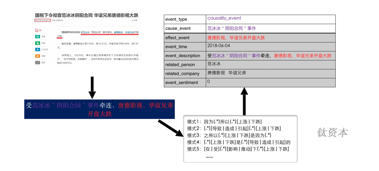
Task: Open more share options via the grey icon
Action: tap(37, 63)
